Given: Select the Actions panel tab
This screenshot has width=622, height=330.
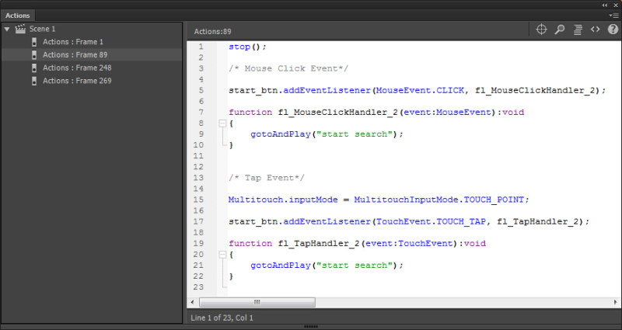Looking at the screenshot, I should 17,16.
